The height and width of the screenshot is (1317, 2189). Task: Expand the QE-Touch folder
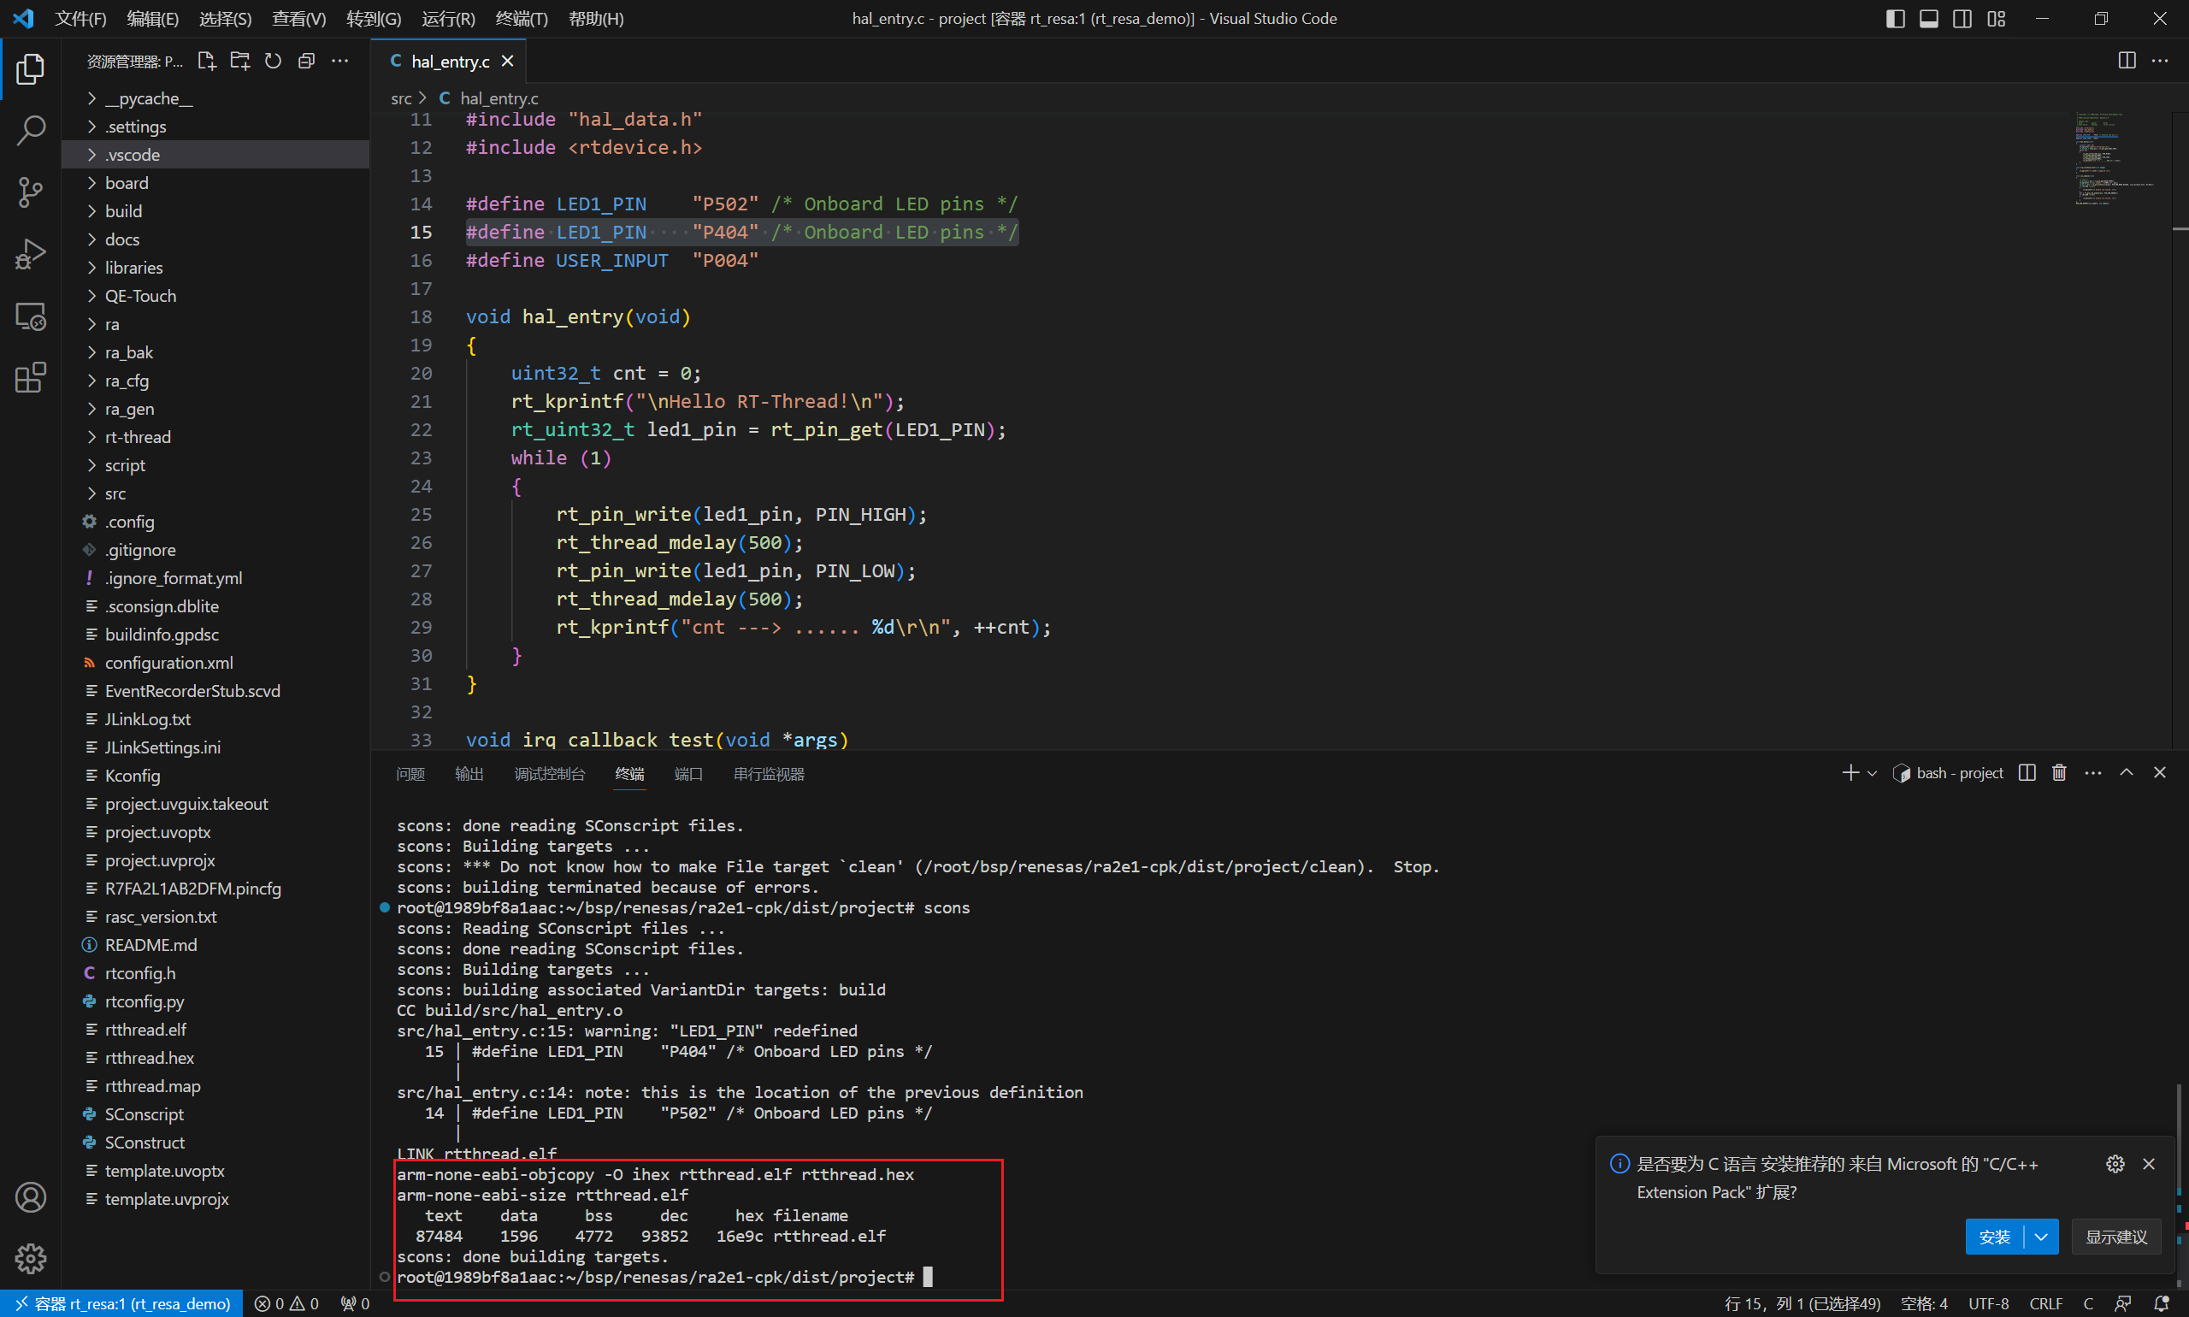pyautogui.click(x=215, y=296)
